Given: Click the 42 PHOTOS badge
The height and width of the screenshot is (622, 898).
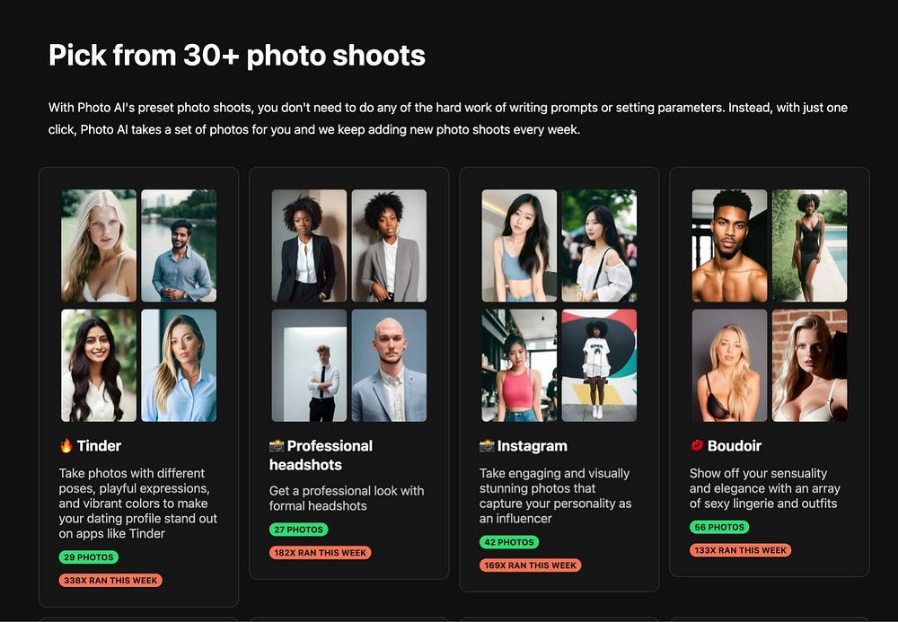Looking at the screenshot, I should point(509,542).
